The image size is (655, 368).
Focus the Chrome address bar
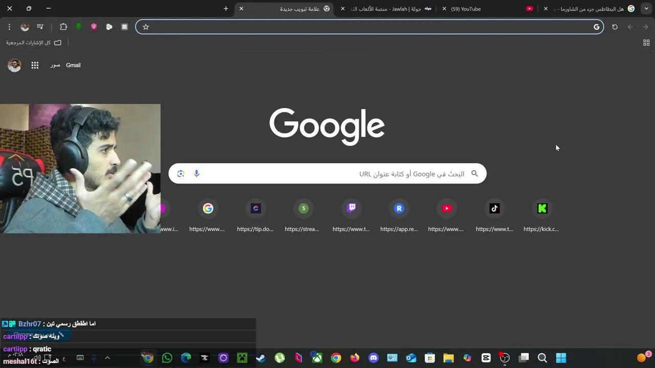point(369,27)
